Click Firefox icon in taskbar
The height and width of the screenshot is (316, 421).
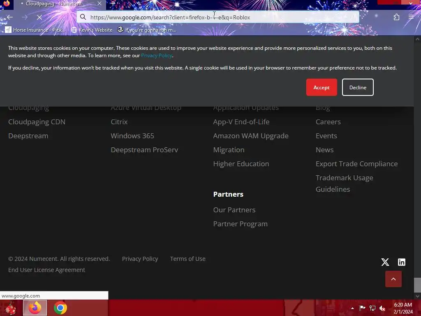click(35, 308)
